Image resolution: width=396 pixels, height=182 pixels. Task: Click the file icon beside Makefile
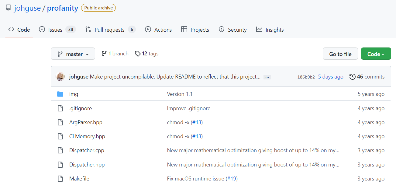coord(60,179)
